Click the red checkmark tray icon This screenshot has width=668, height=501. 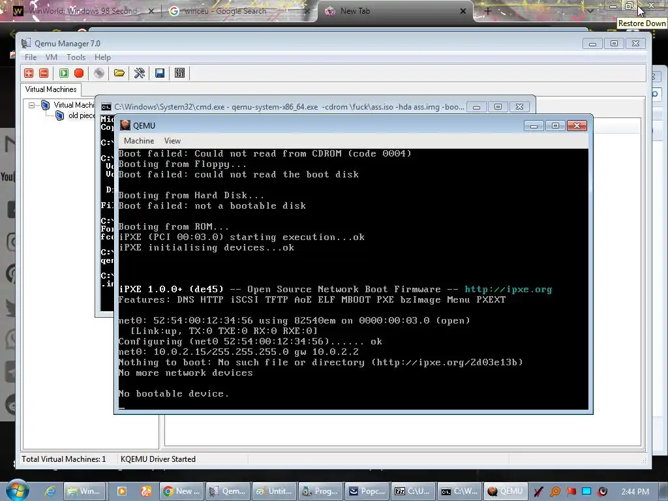538,492
